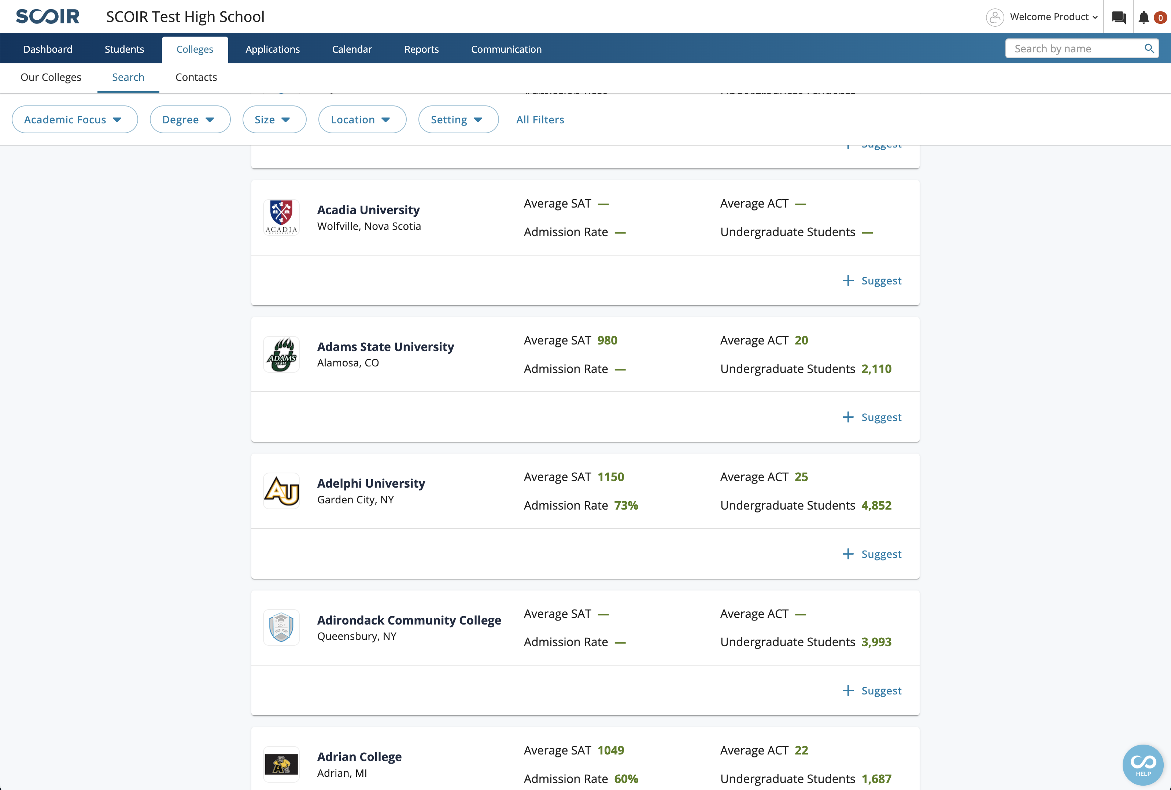Screen dimensions: 1171x790
Task: Open the Welcome Product user menu
Action: [x=1054, y=17]
